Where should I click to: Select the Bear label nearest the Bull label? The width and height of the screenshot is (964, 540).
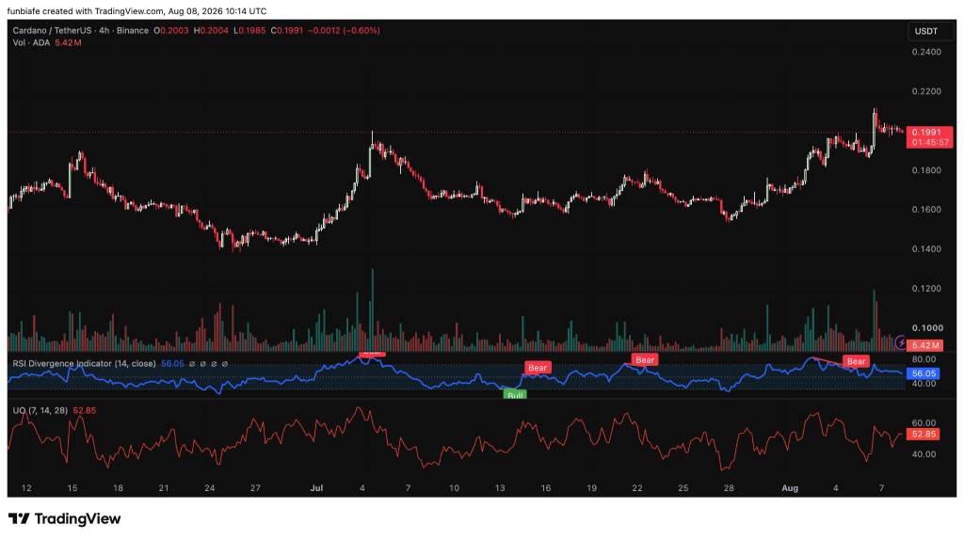click(538, 368)
